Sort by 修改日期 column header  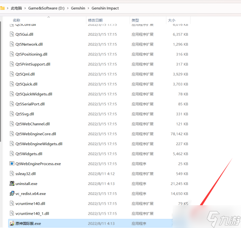pos(95,20)
